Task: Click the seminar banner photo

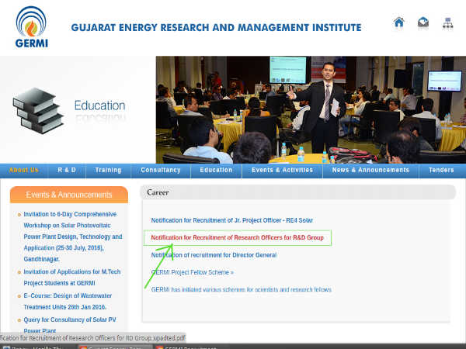Action: coord(311,110)
